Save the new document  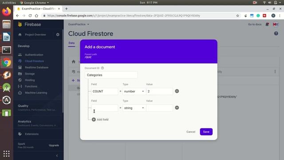coord(206,132)
